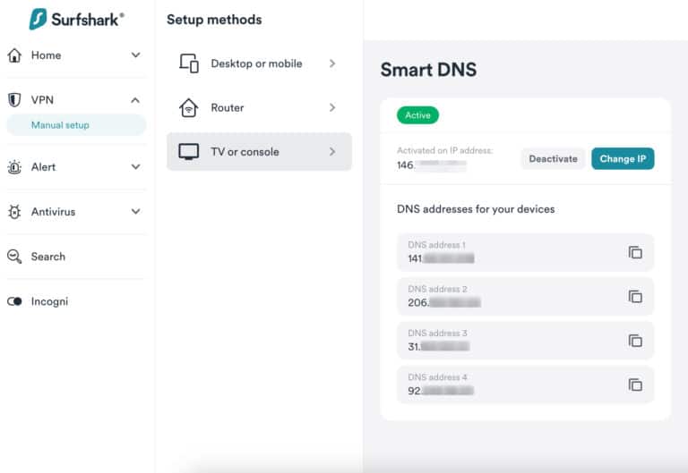
Task: Copy DNS address 2
Action: (635, 296)
